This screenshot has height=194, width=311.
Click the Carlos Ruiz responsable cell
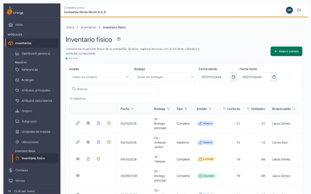click(280, 142)
